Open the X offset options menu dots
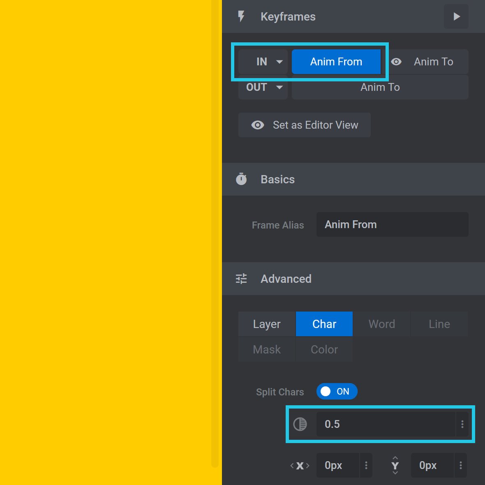485x485 pixels. [366, 466]
